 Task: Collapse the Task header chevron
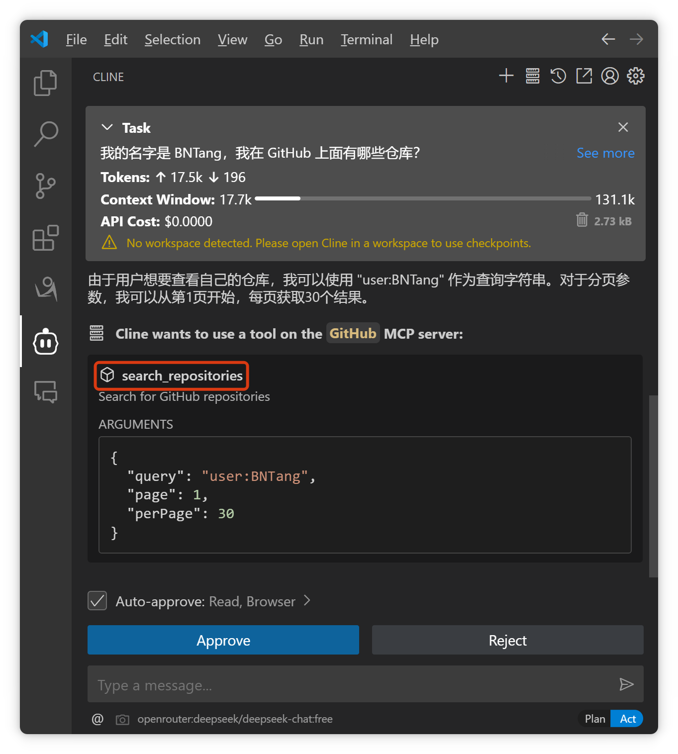pyautogui.click(x=107, y=127)
